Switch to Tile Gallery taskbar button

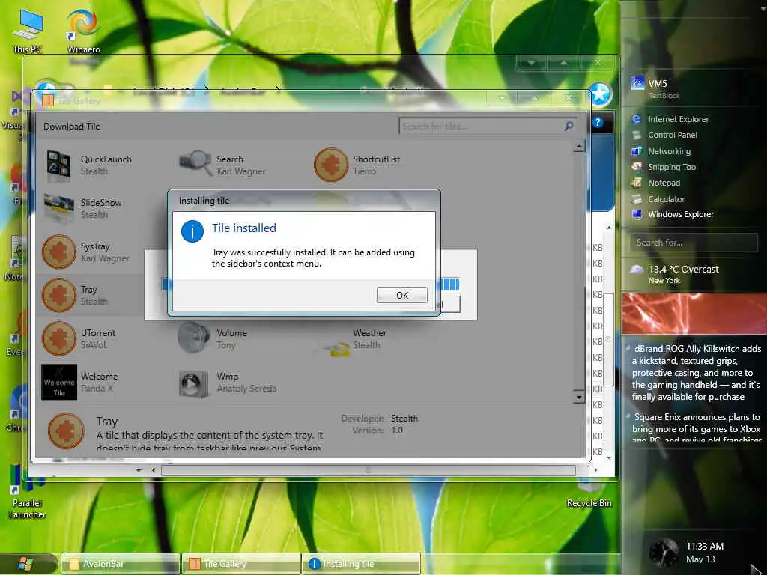240,564
